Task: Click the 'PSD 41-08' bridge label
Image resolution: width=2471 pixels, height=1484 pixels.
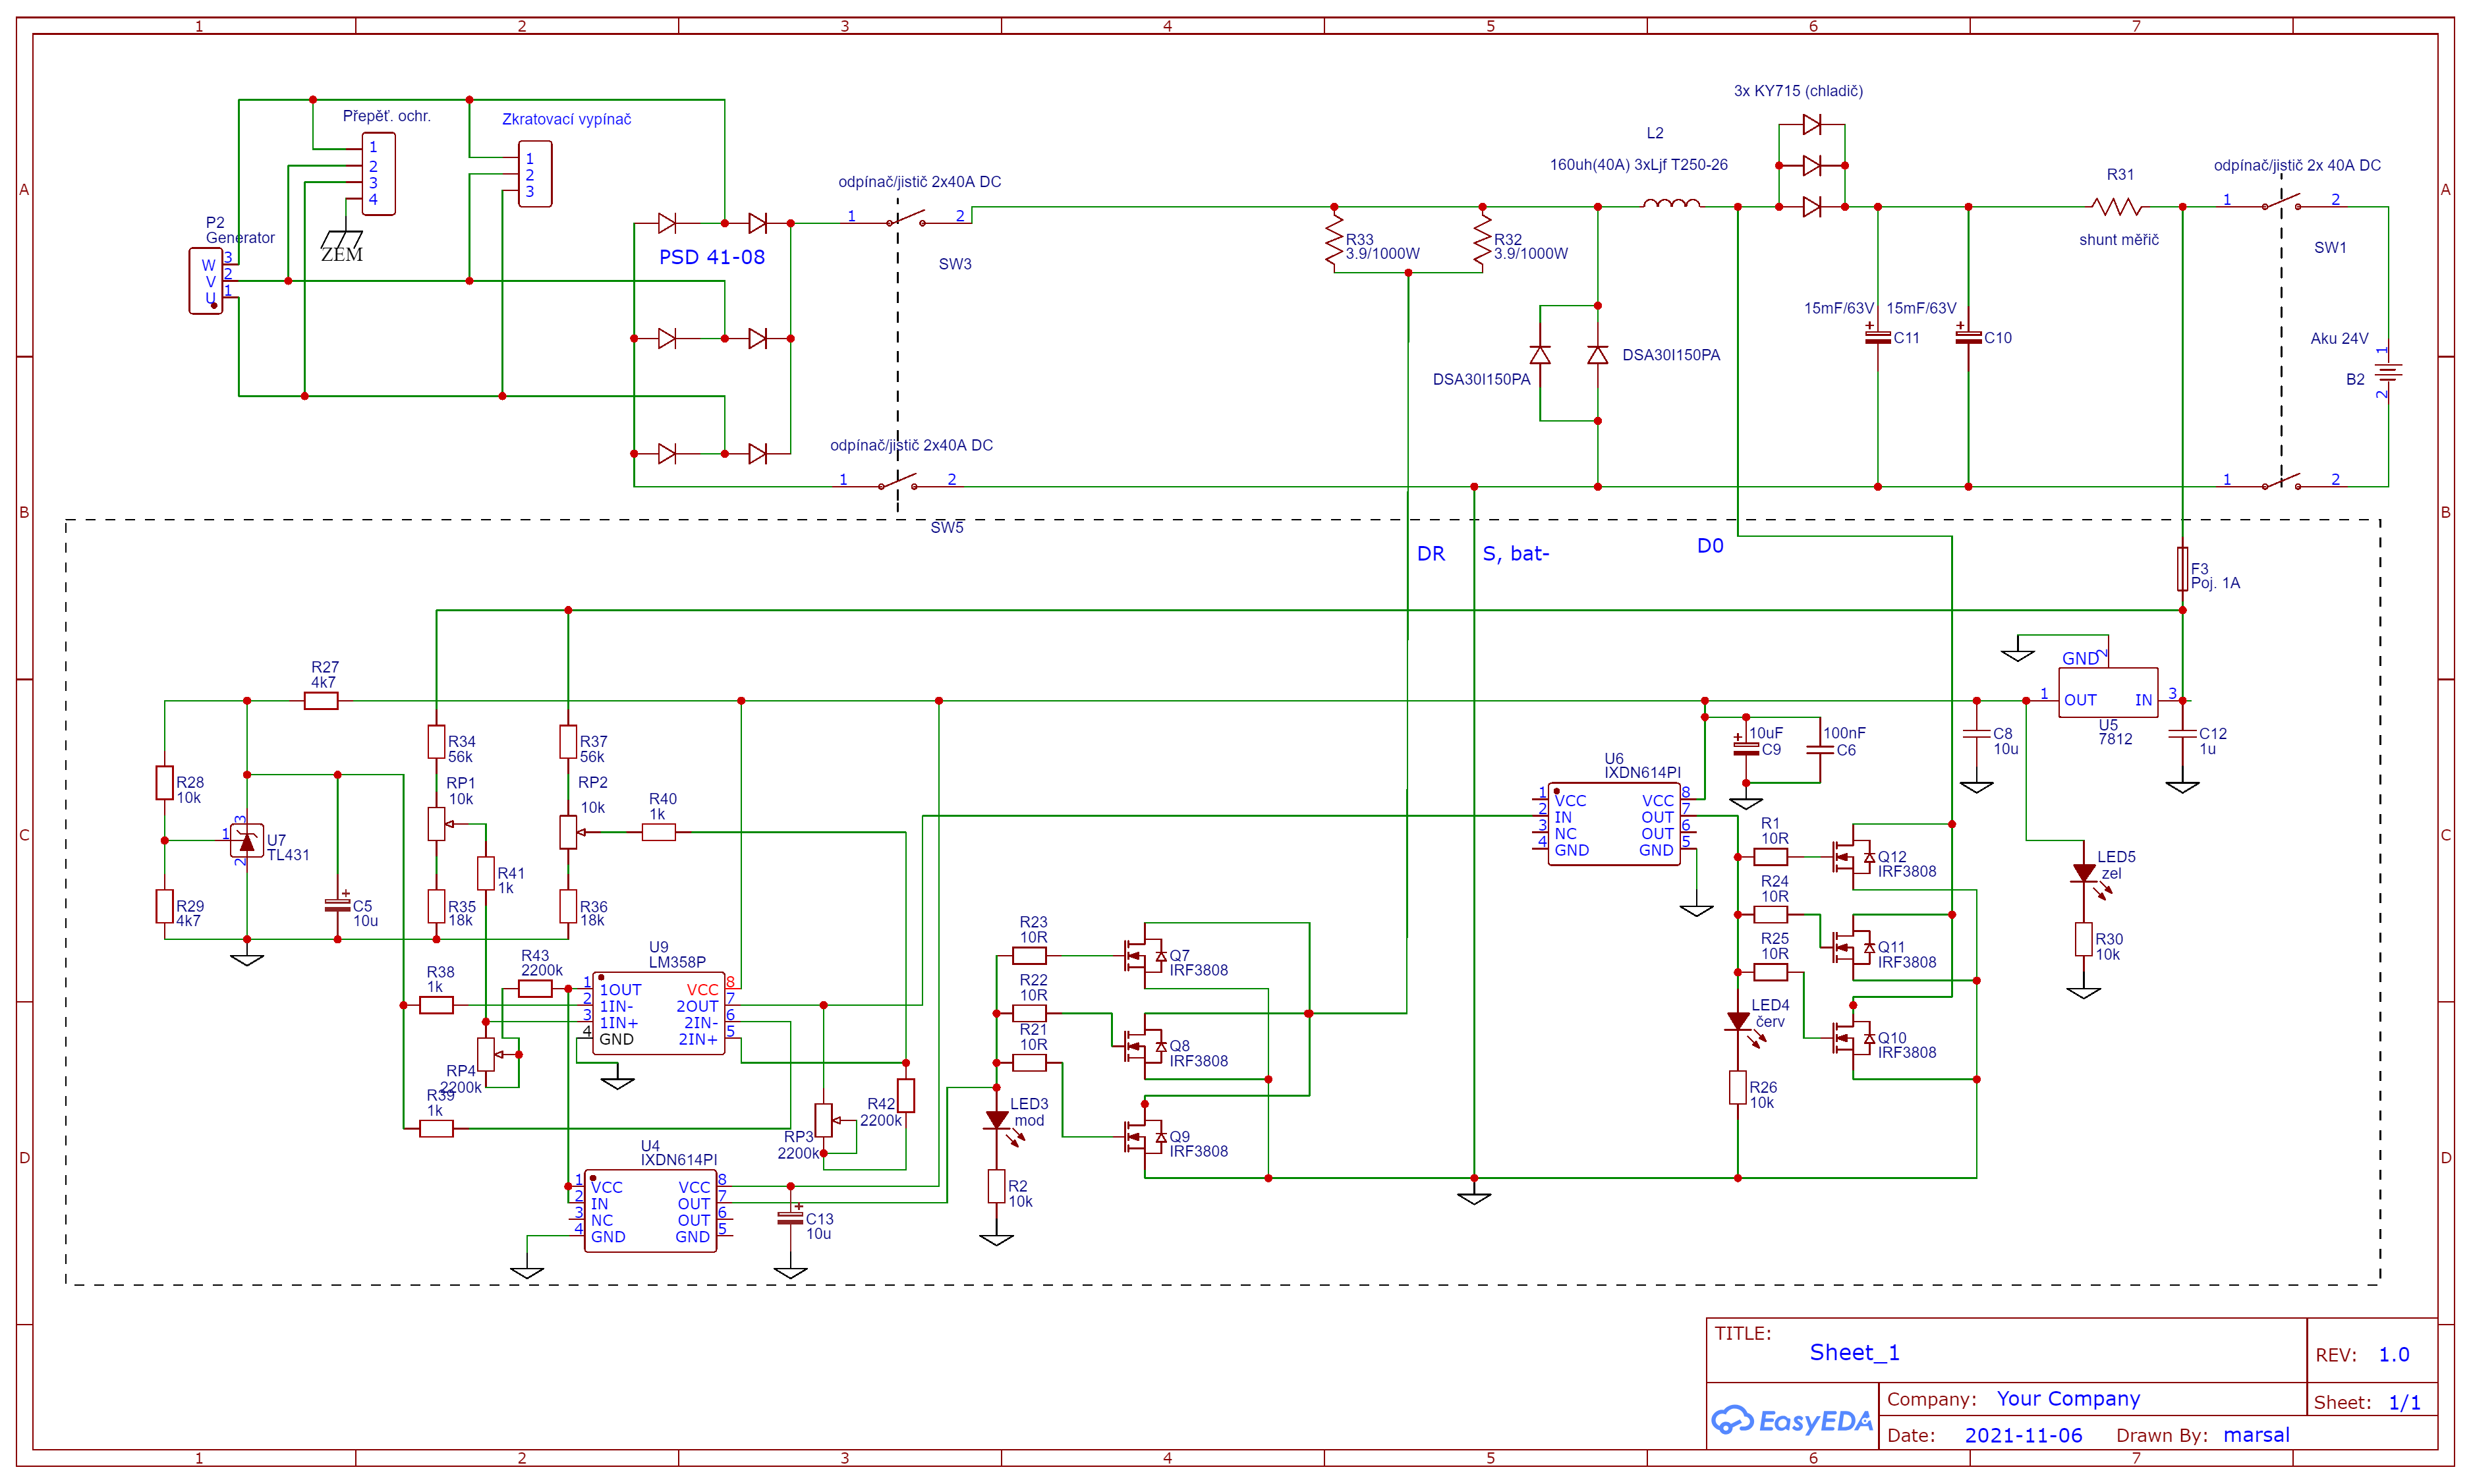Action: pos(712,257)
